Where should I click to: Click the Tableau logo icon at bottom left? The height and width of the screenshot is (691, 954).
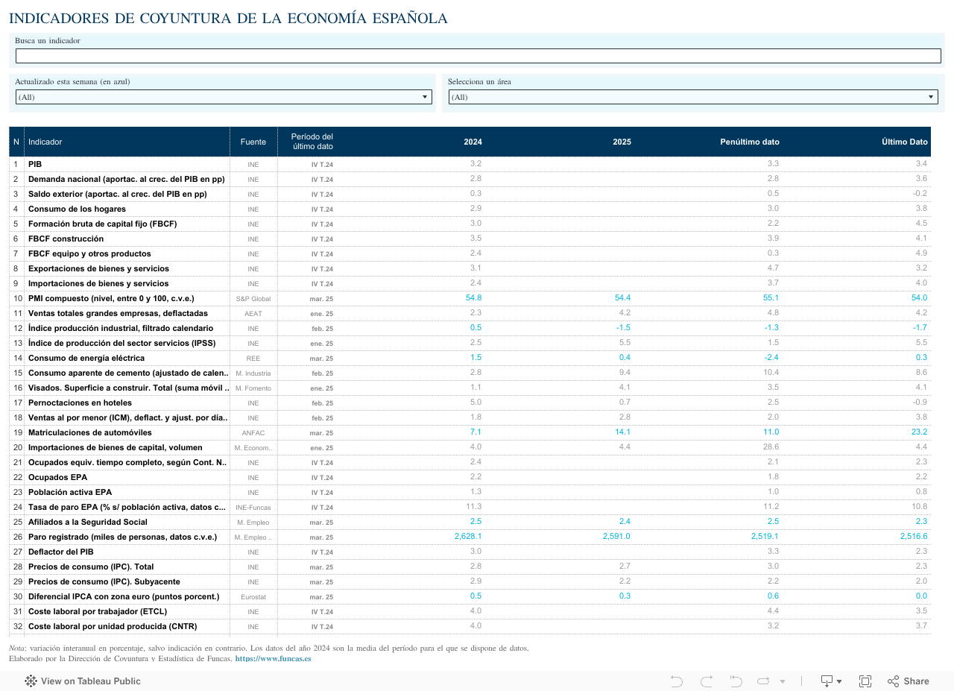[31, 681]
